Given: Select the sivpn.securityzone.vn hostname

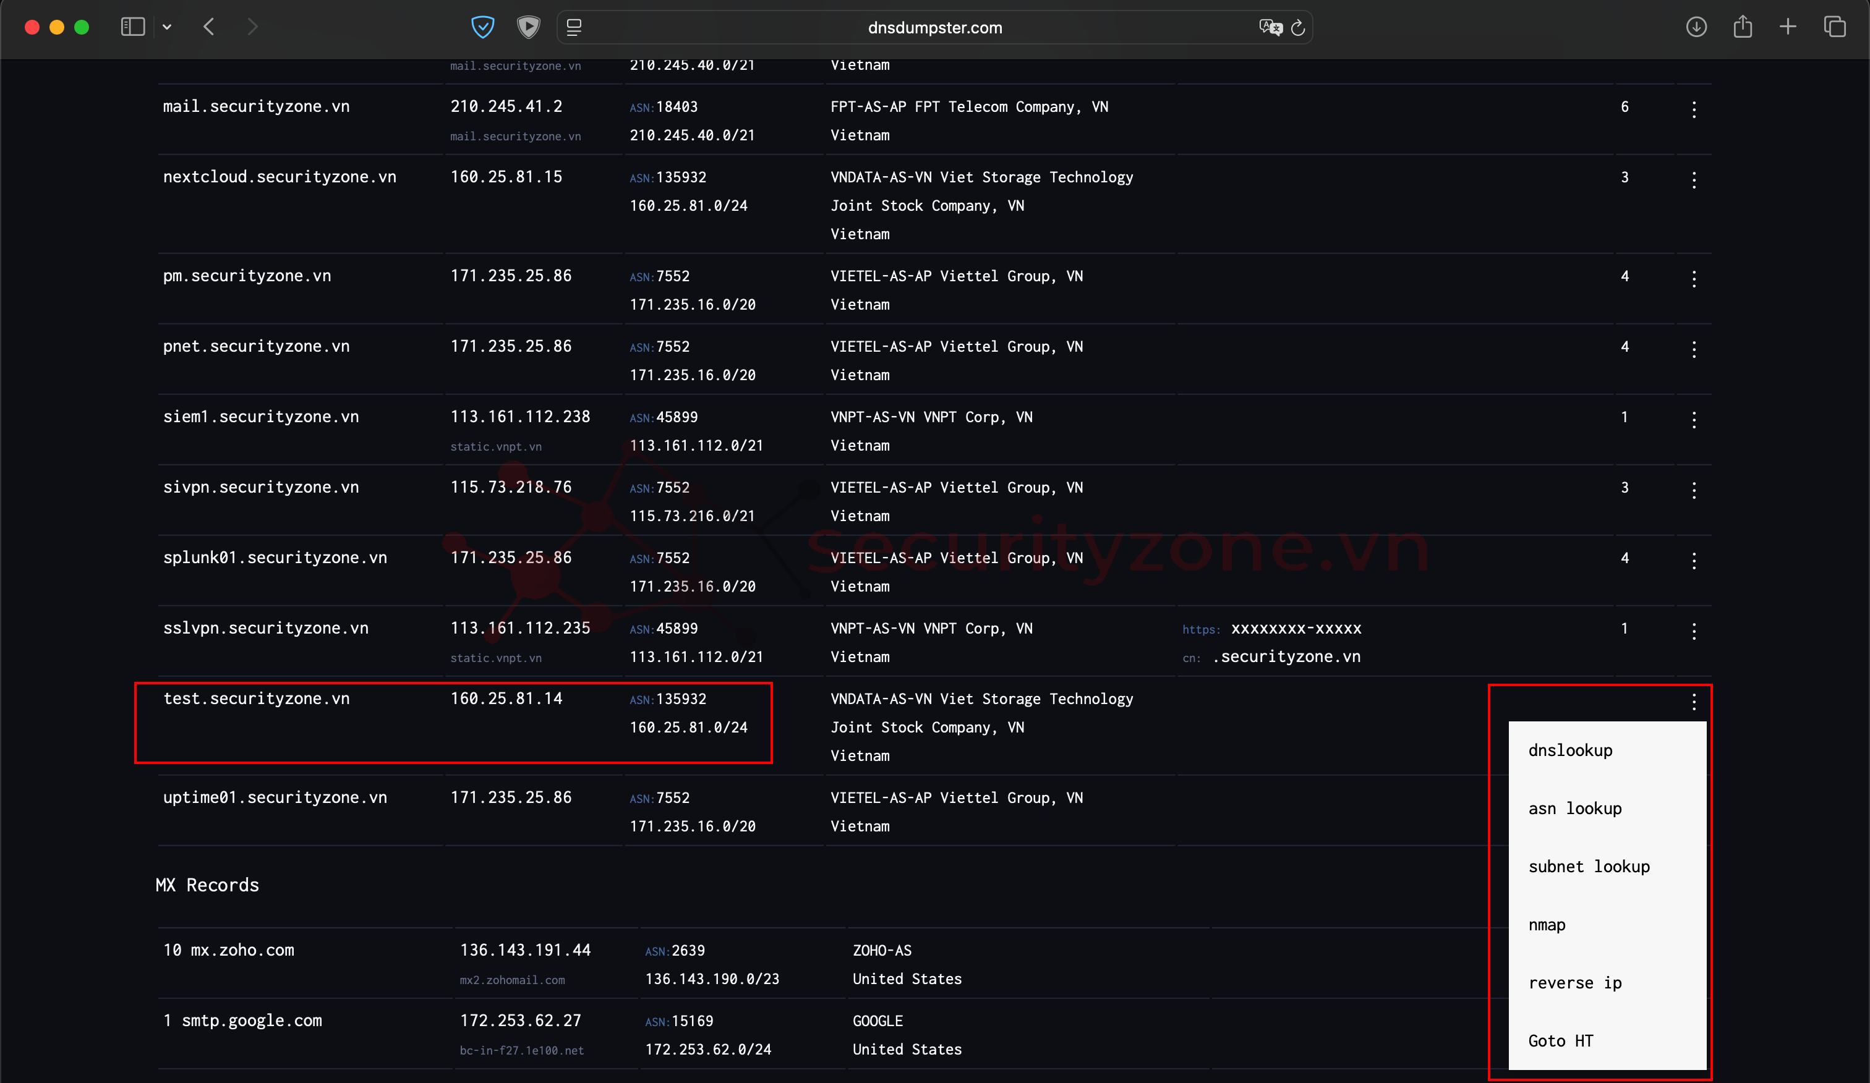Looking at the screenshot, I should click(x=261, y=487).
